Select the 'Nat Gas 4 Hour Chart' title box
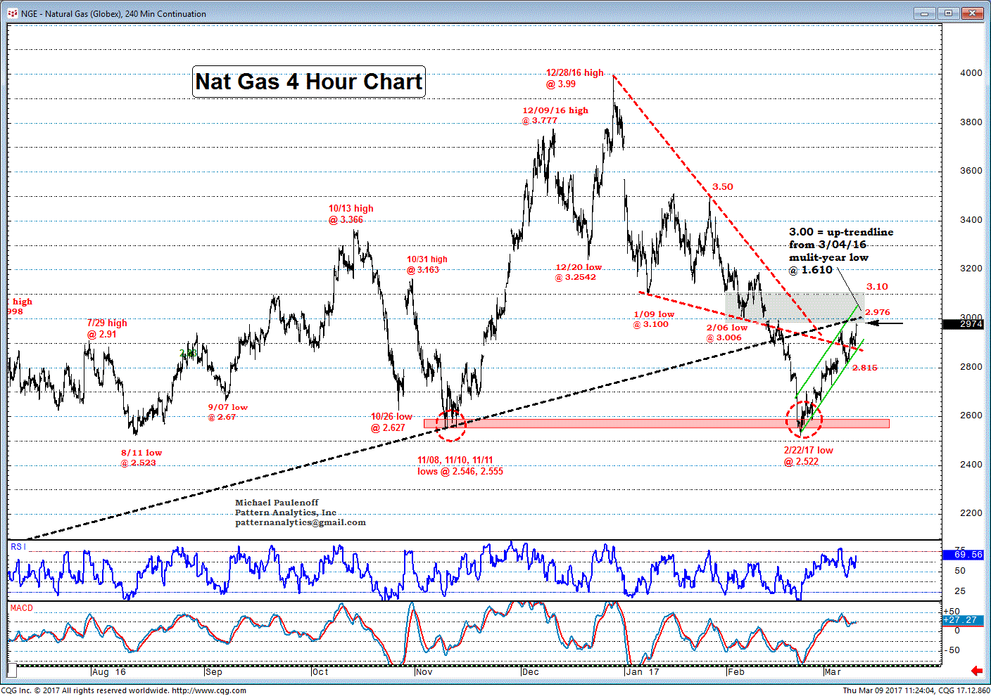The image size is (991, 696). [x=309, y=82]
